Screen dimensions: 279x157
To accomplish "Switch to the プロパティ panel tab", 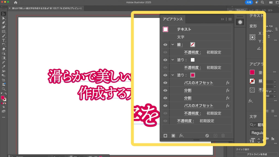I will click(241, 10).
